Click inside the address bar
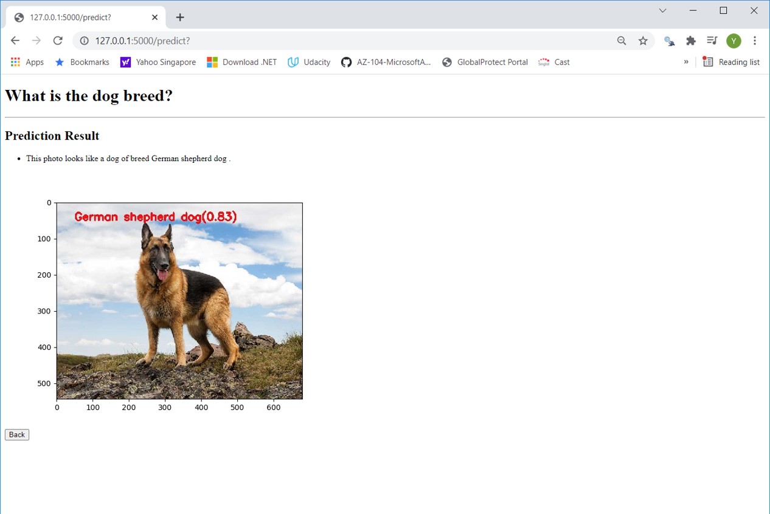Viewport: 770px width, 514px height. pos(243,40)
